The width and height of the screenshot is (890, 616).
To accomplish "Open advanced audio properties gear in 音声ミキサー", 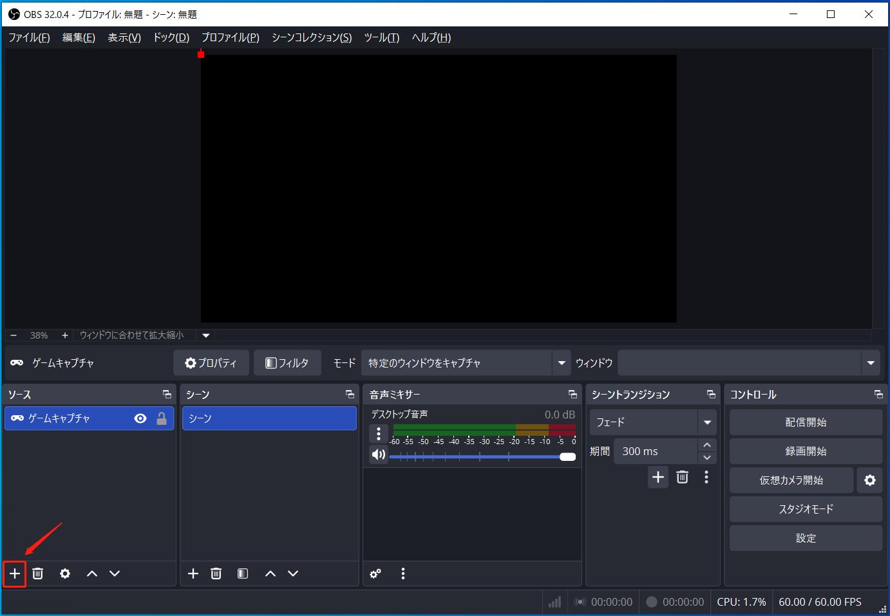I will [x=375, y=573].
